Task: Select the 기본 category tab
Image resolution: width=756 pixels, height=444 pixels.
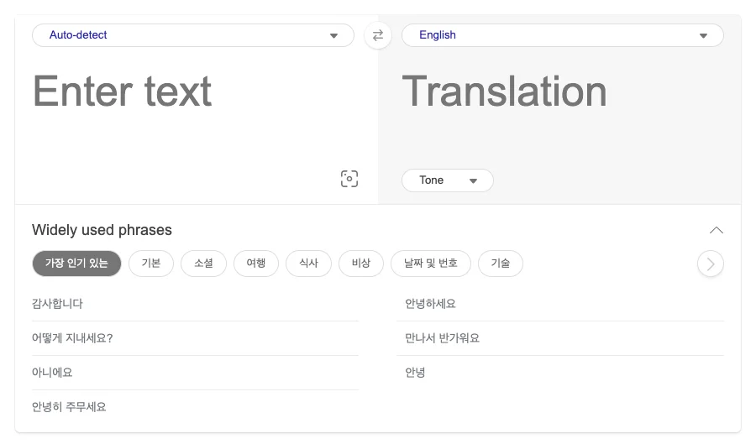Action: 151,264
